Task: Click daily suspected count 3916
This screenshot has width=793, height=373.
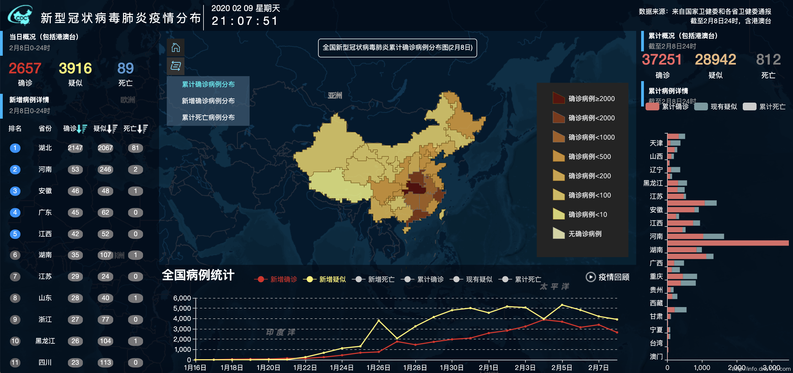Action: click(x=75, y=68)
